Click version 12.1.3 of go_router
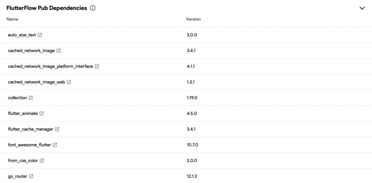 193,176
